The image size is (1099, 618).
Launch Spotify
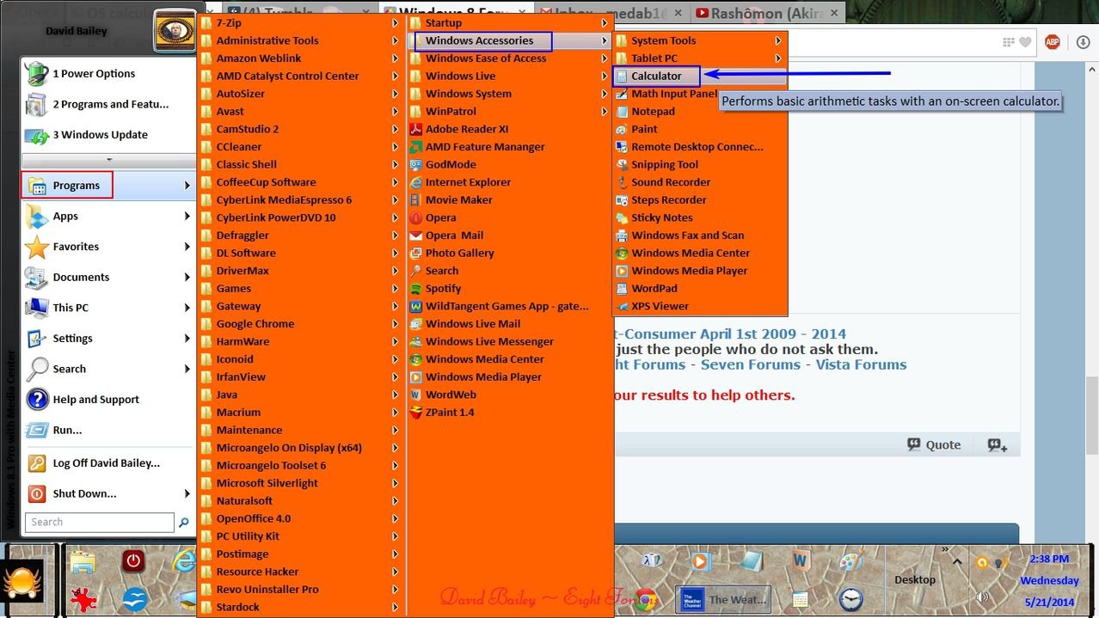[443, 289]
